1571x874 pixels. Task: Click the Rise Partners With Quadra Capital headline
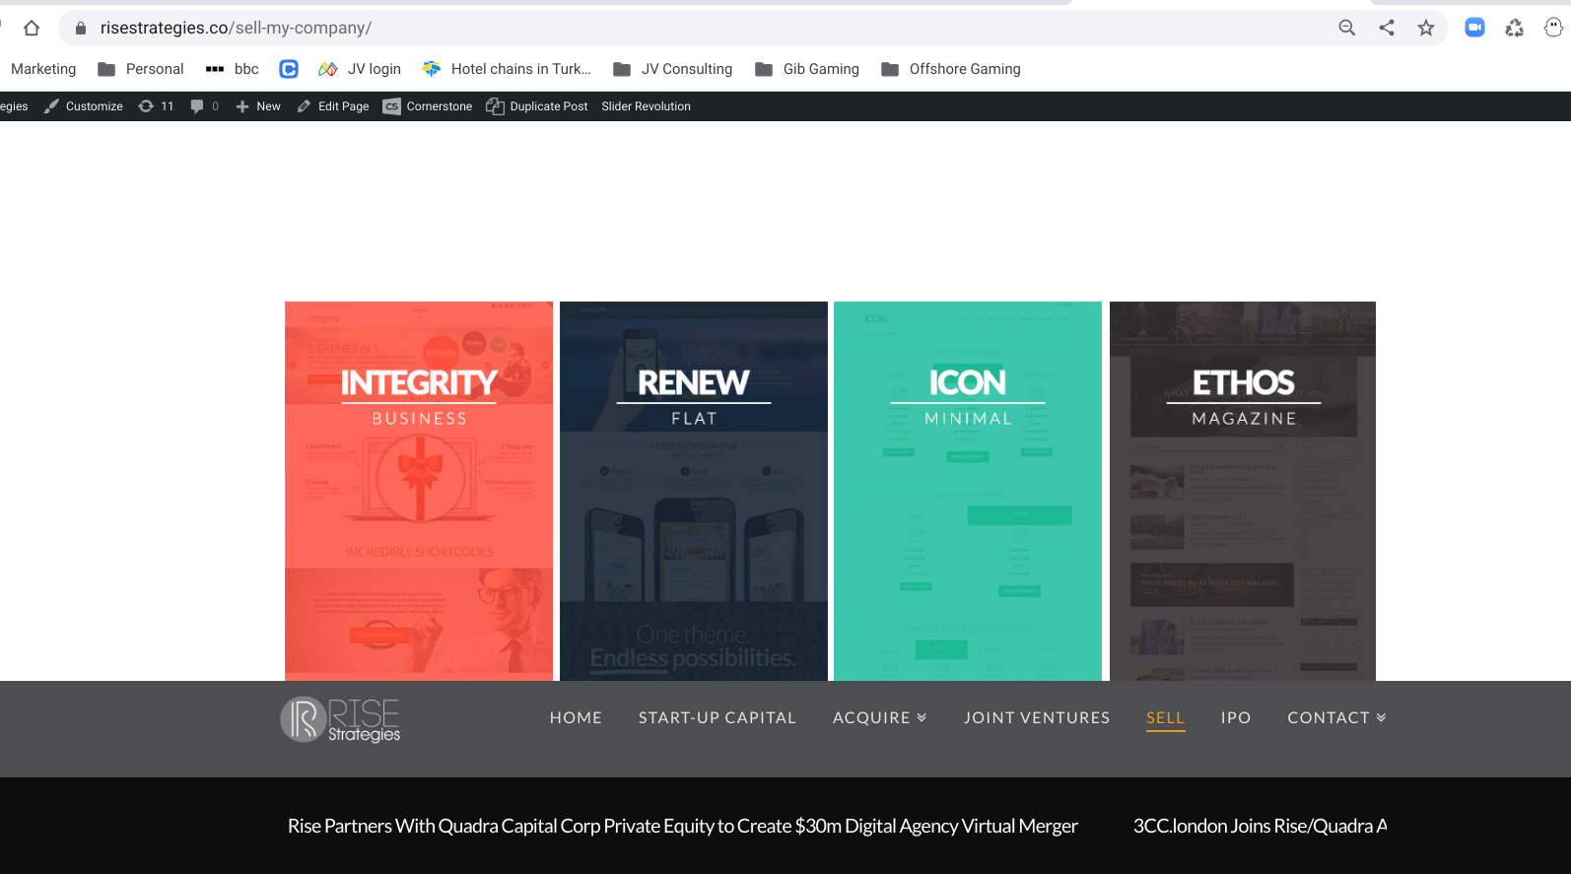tap(682, 826)
